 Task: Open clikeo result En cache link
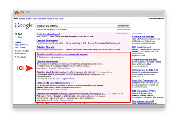[52, 68]
